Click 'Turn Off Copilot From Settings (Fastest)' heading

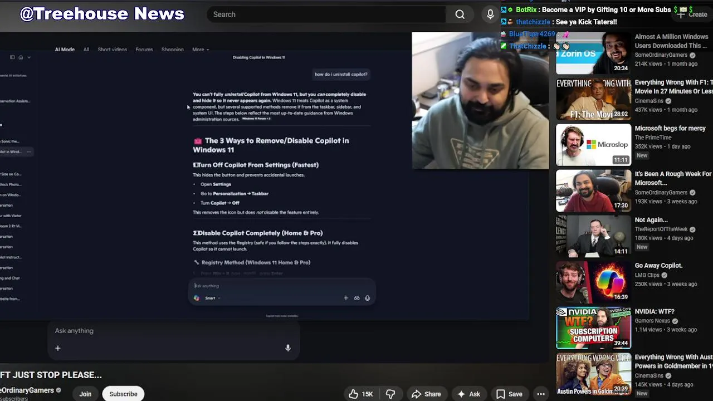[256, 165]
